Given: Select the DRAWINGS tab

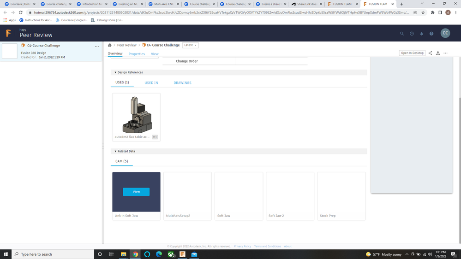Looking at the screenshot, I should 182,83.
